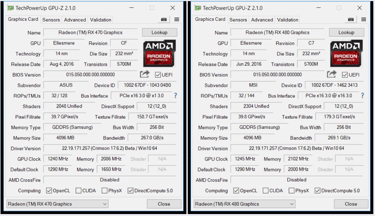
Task: Take screenshot via camera icon in RX 470 window
Action: tap(164, 19)
